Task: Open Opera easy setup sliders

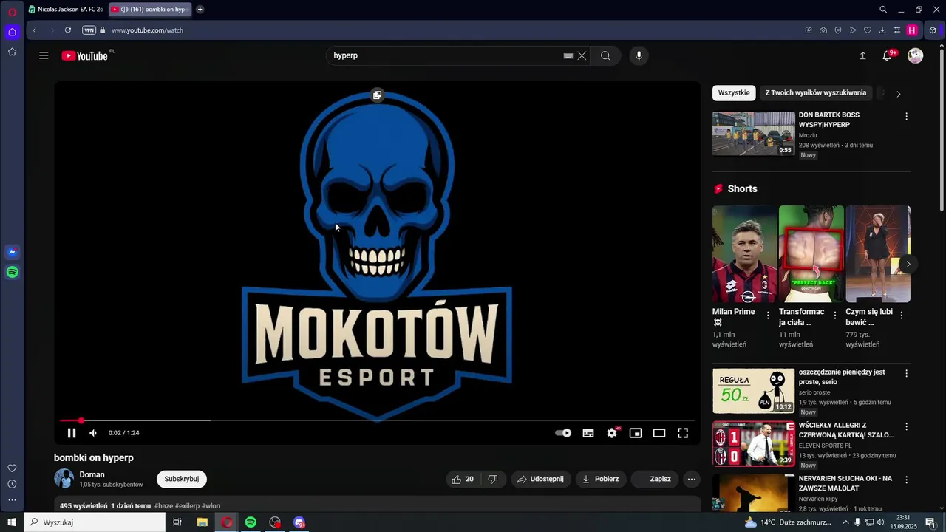Action: coord(897,30)
